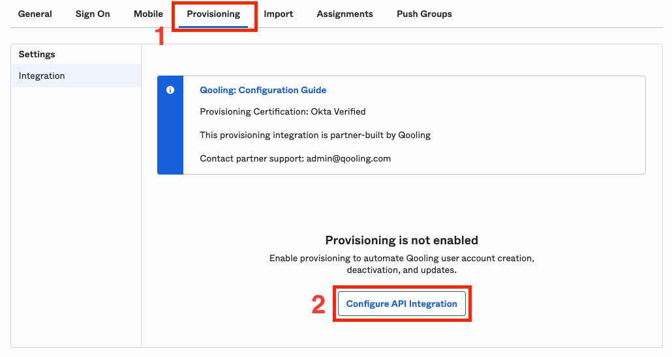Click the Settings sidebar heading

(37, 54)
